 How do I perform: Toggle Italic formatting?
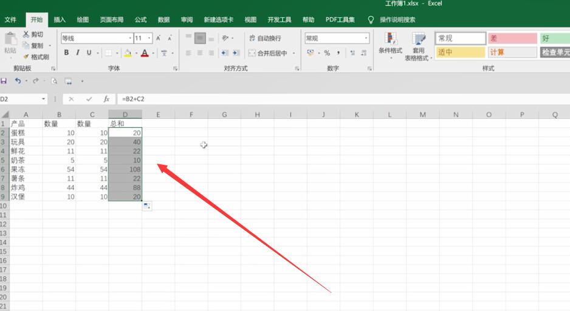[77, 53]
